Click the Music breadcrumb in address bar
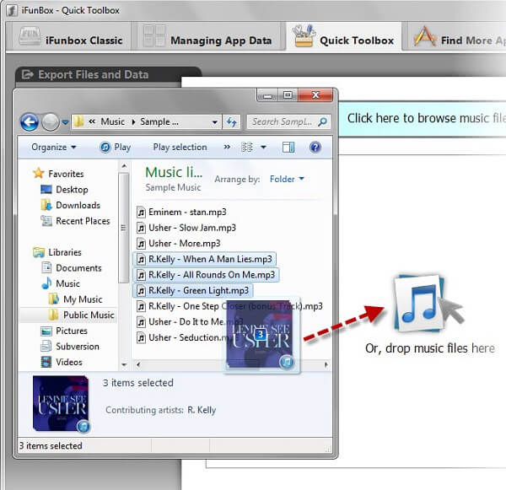The width and height of the screenshot is (506, 490). point(113,121)
